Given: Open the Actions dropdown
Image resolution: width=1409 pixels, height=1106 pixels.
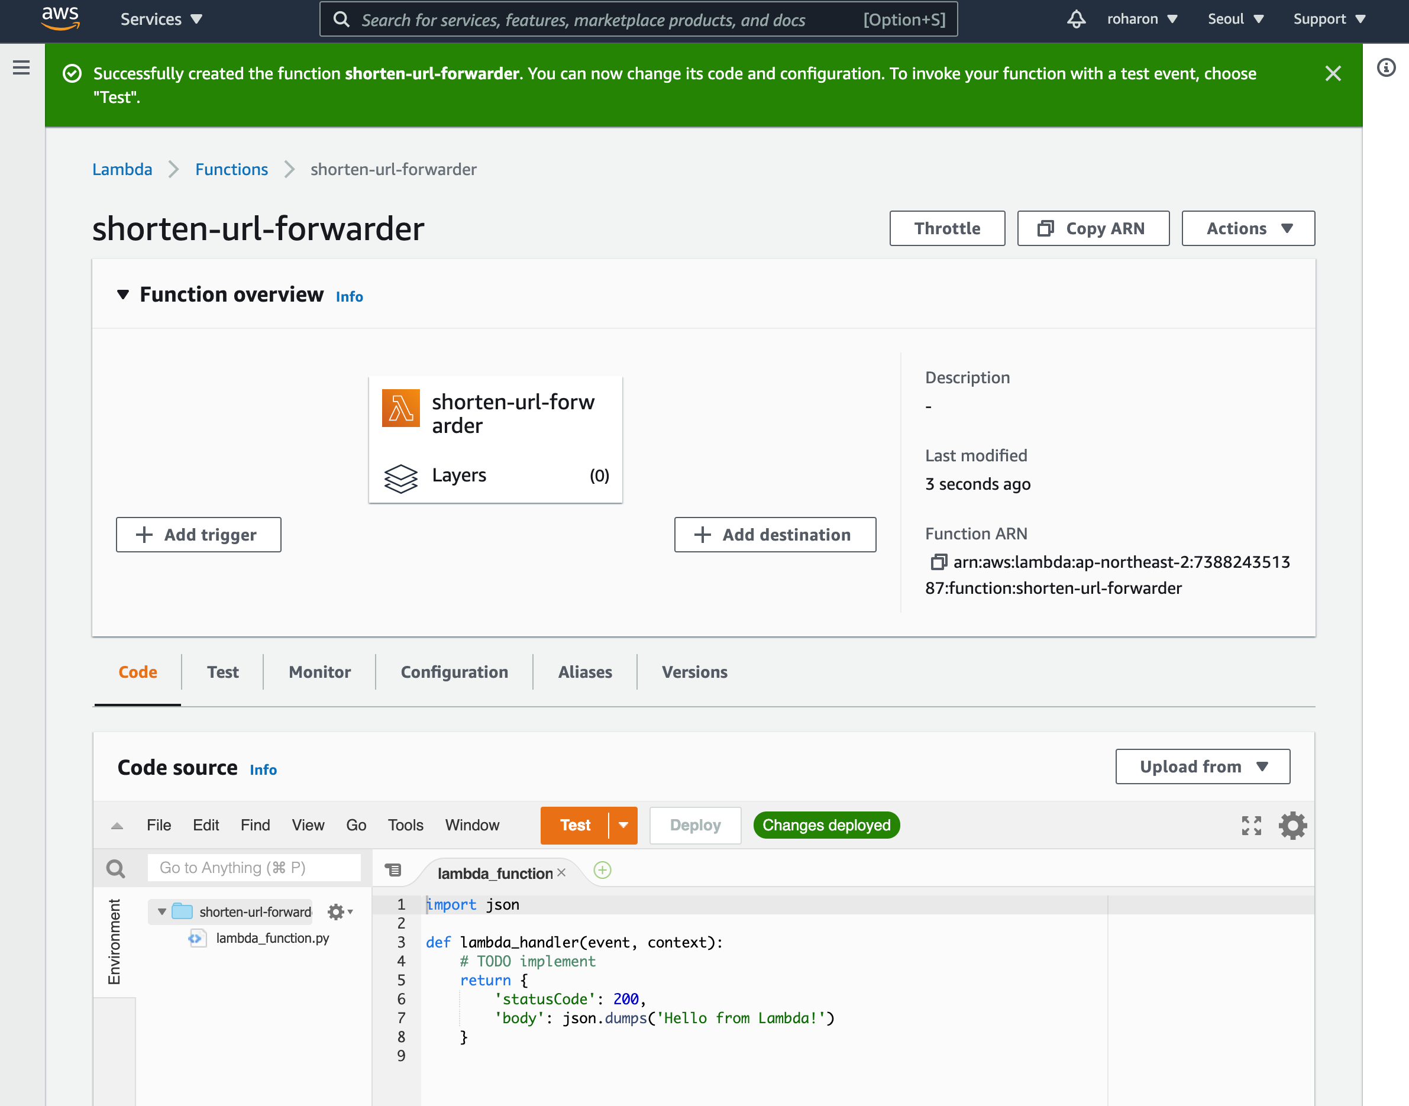Looking at the screenshot, I should click(1248, 228).
